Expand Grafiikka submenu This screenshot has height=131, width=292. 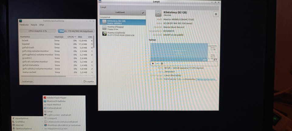coord(42,122)
